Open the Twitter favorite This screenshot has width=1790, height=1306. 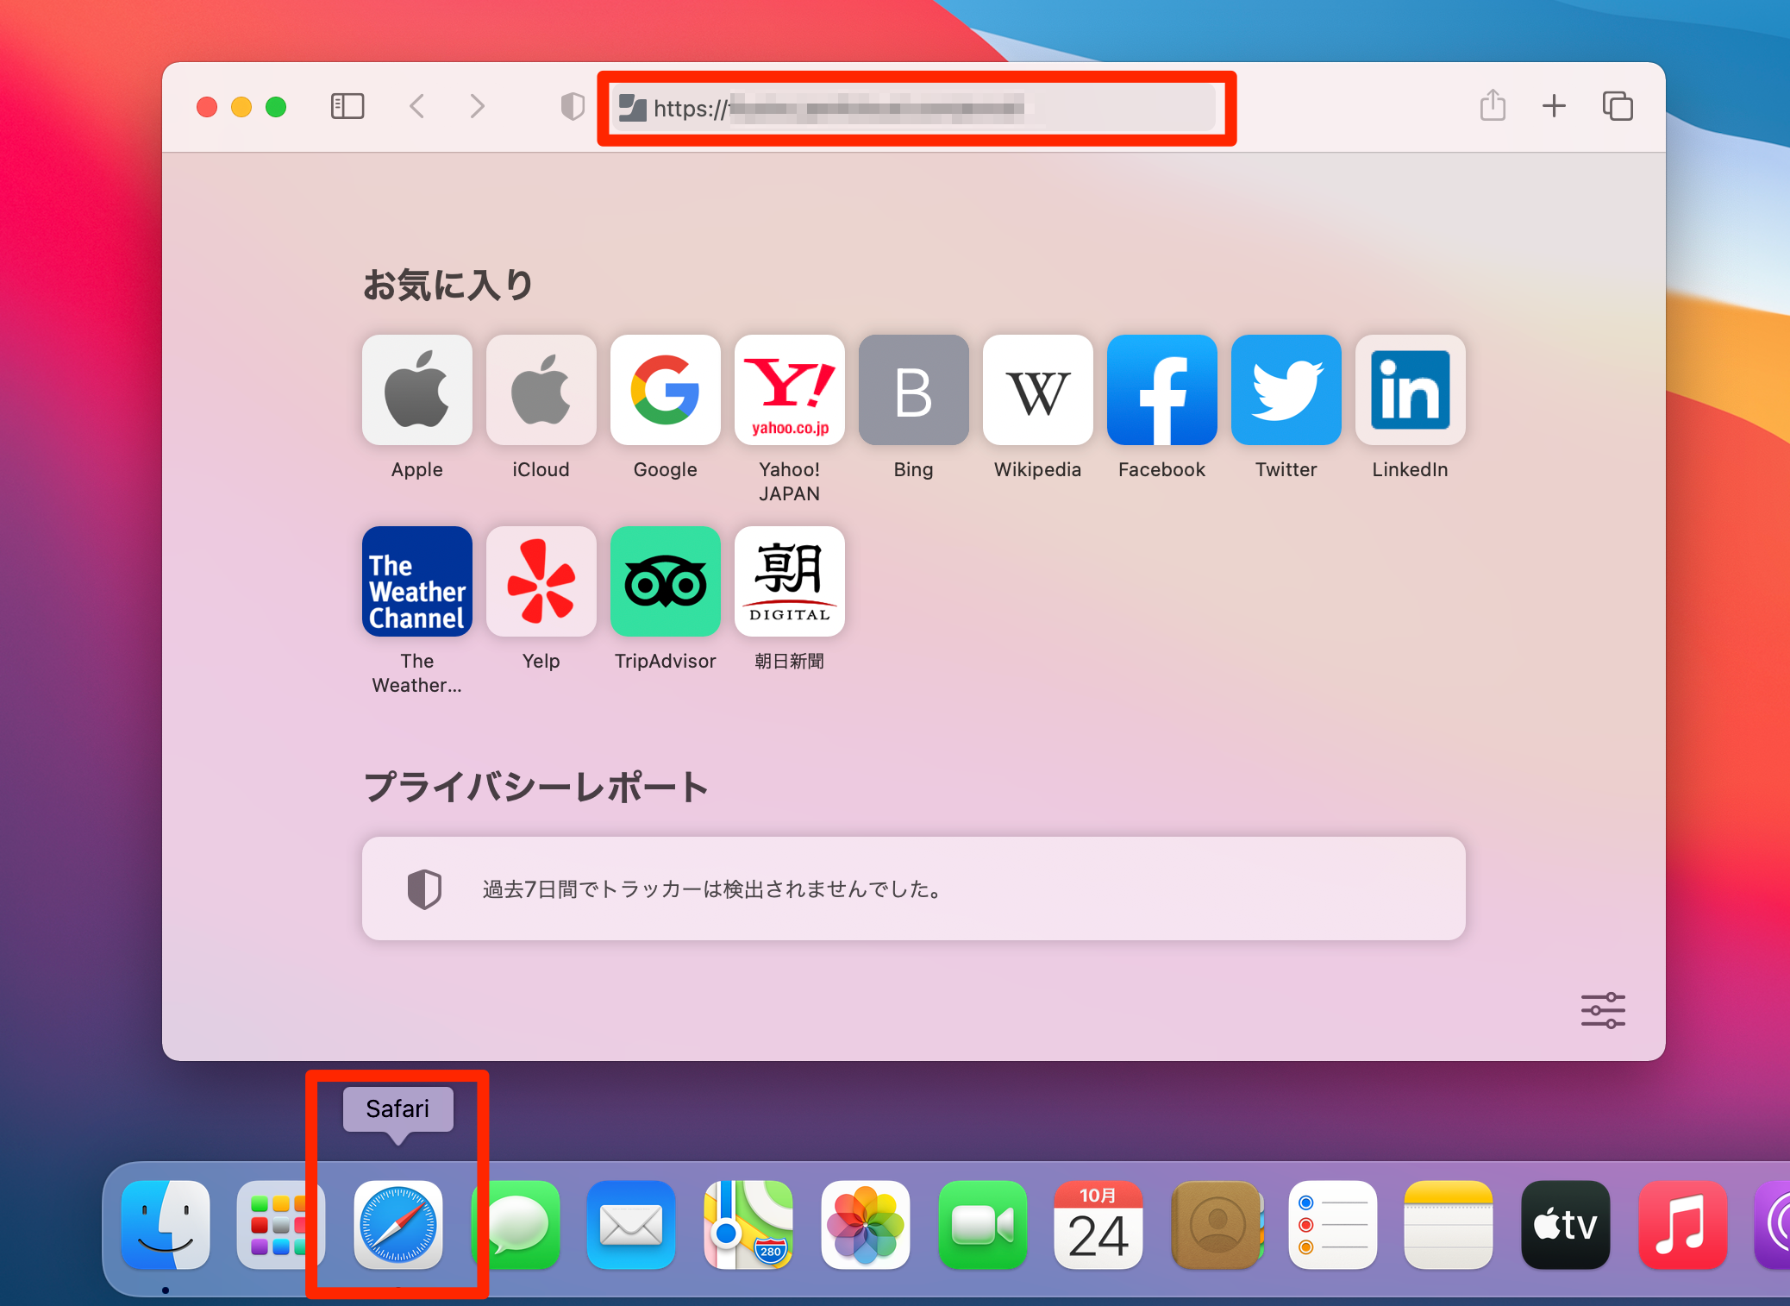click(1286, 390)
